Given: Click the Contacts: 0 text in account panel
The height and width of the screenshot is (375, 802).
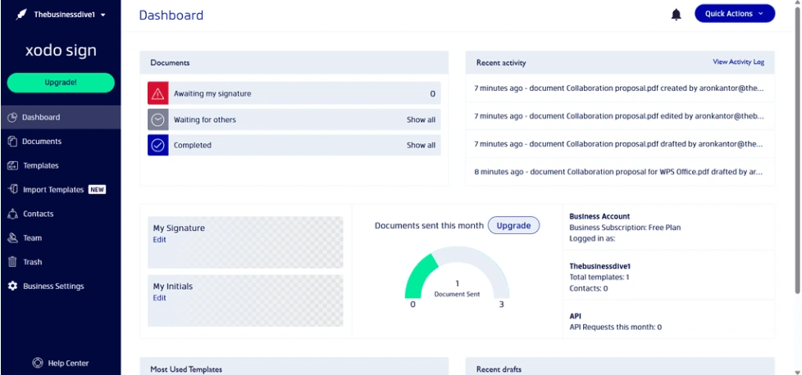Looking at the screenshot, I should click(588, 288).
